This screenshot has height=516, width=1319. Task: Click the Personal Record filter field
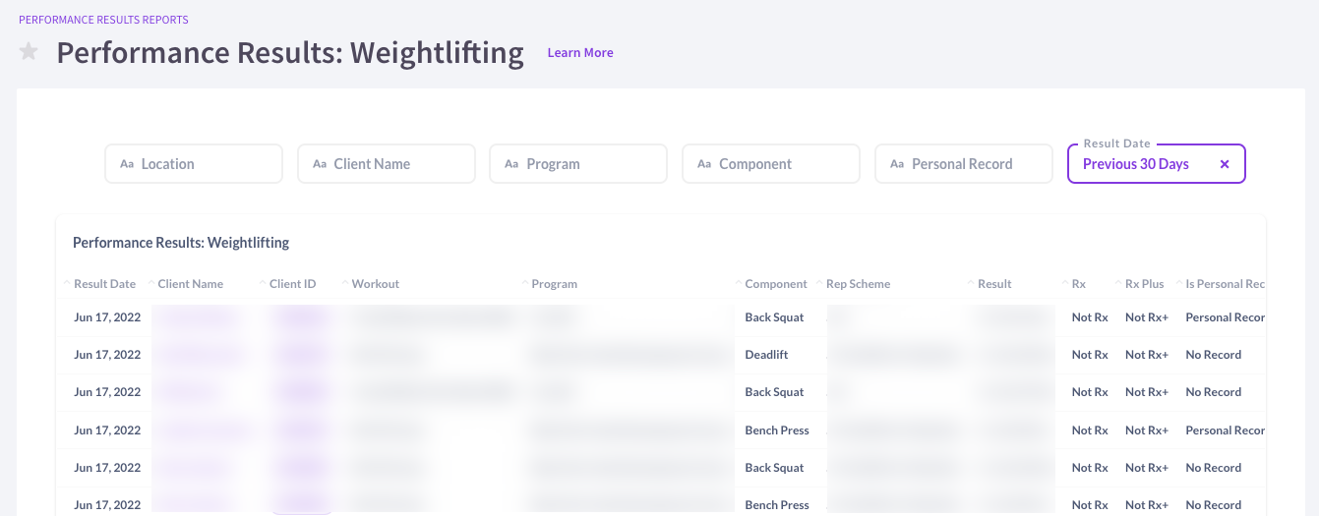pyautogui.click(x=964, y=164)
